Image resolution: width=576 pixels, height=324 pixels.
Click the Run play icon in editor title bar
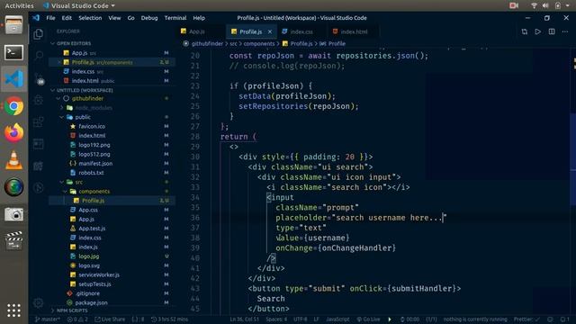pyautogui.click(x=538, y=32)
